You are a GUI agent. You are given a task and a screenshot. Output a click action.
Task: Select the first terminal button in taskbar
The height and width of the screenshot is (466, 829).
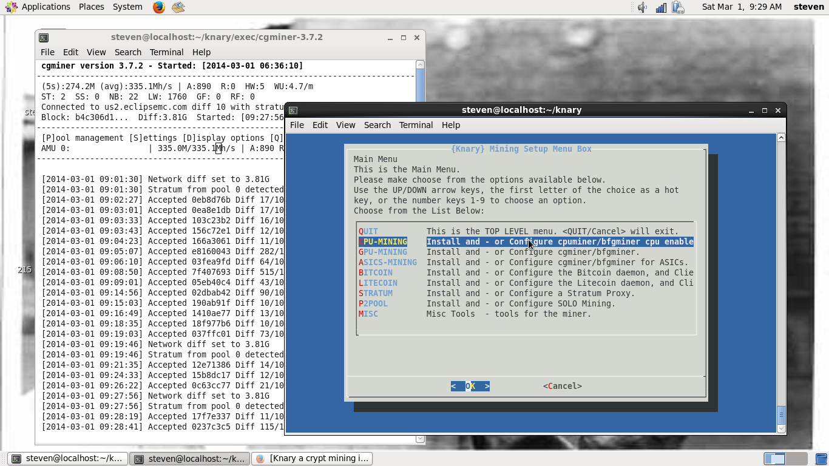tap(69, 458)
